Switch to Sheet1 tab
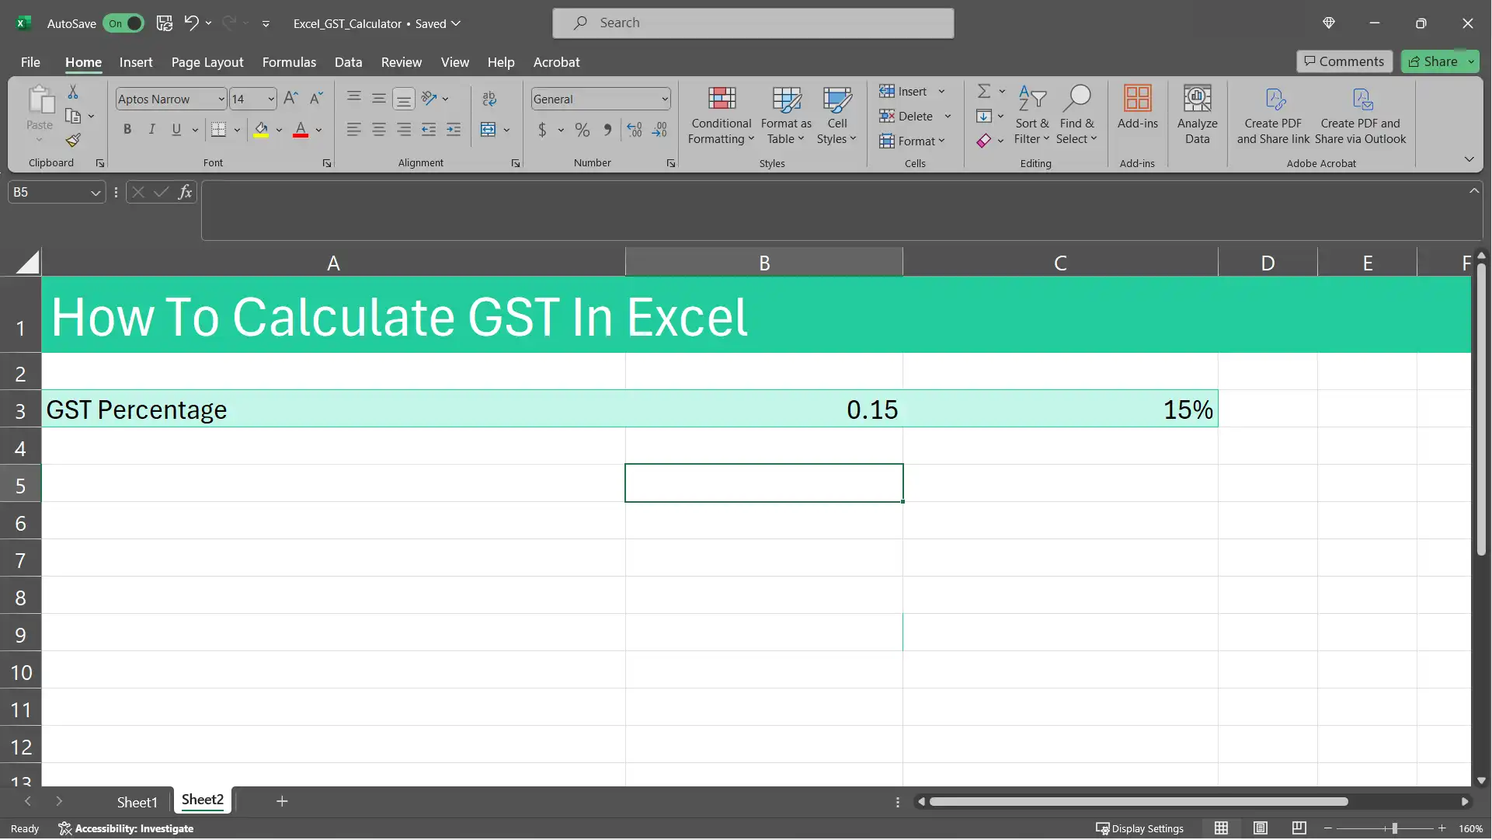Viewport: 1492px width, 840px height. coord(137,802)
